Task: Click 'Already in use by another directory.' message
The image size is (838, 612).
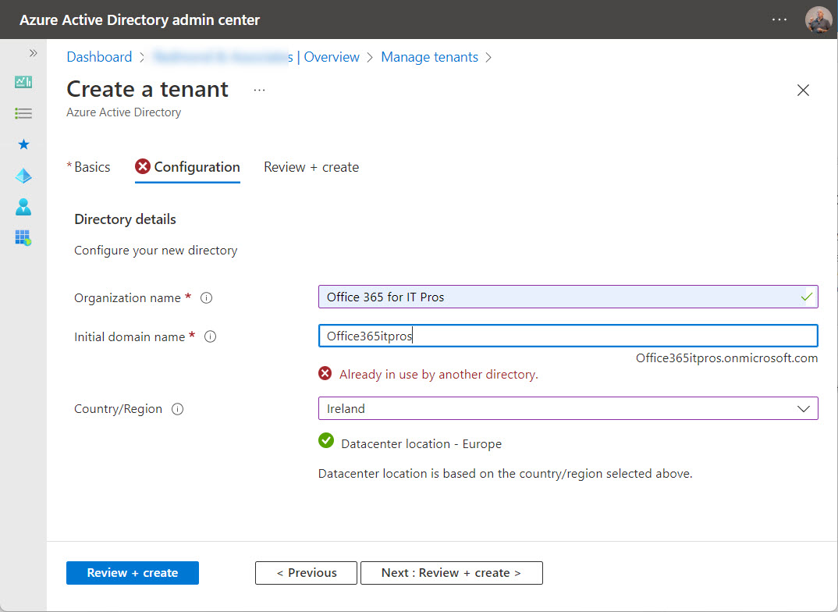Action: coord(439,375)
